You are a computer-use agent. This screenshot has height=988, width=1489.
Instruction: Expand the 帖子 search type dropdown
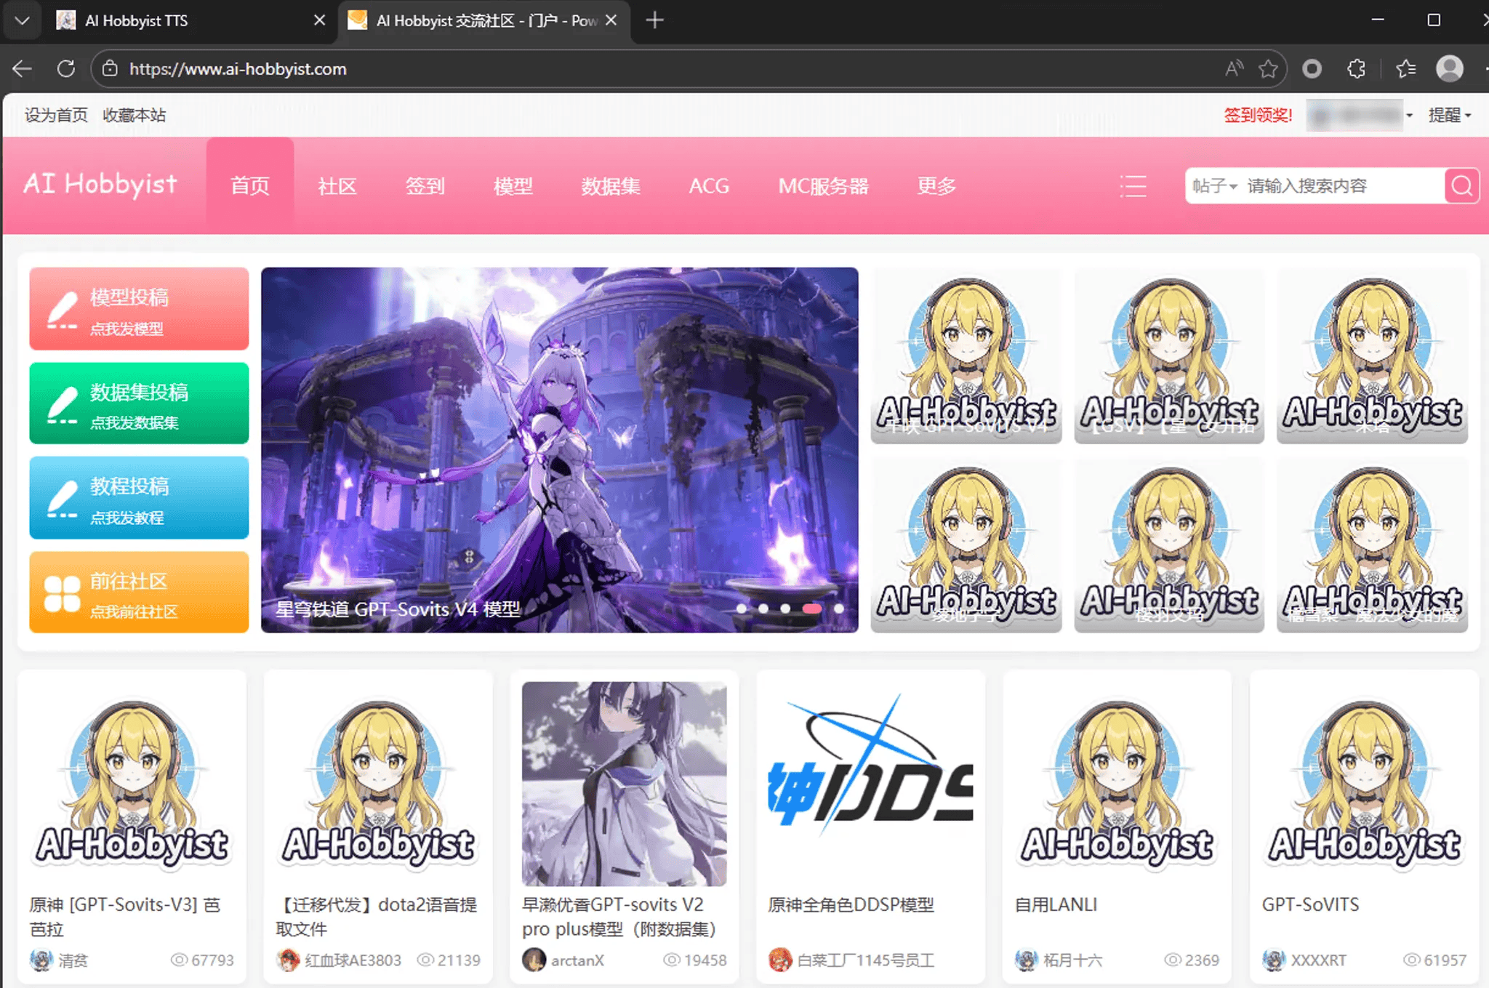(1214, 186)
